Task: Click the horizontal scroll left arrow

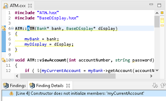Action: click(x=17, y=76)
